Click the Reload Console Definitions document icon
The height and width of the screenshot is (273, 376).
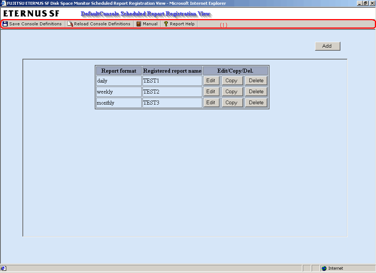tap(70, 24)
